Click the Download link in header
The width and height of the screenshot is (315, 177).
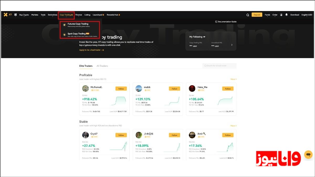click(x=295, y=15)
